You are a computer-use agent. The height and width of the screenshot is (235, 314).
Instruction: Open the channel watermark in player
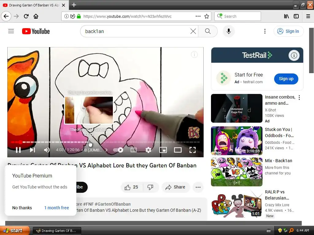[193, 132]
